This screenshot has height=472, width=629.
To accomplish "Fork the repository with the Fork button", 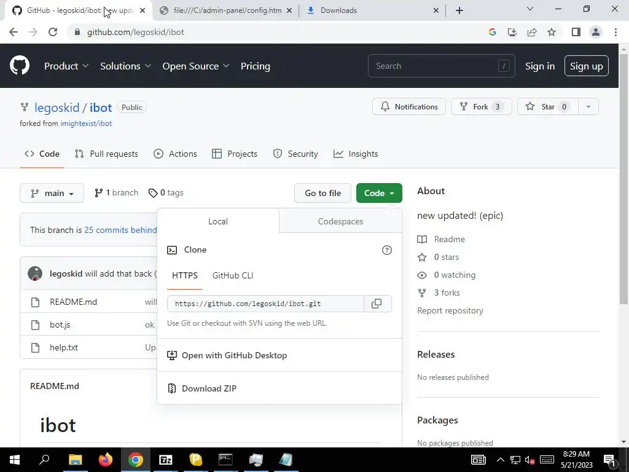I will coord(482,107).
